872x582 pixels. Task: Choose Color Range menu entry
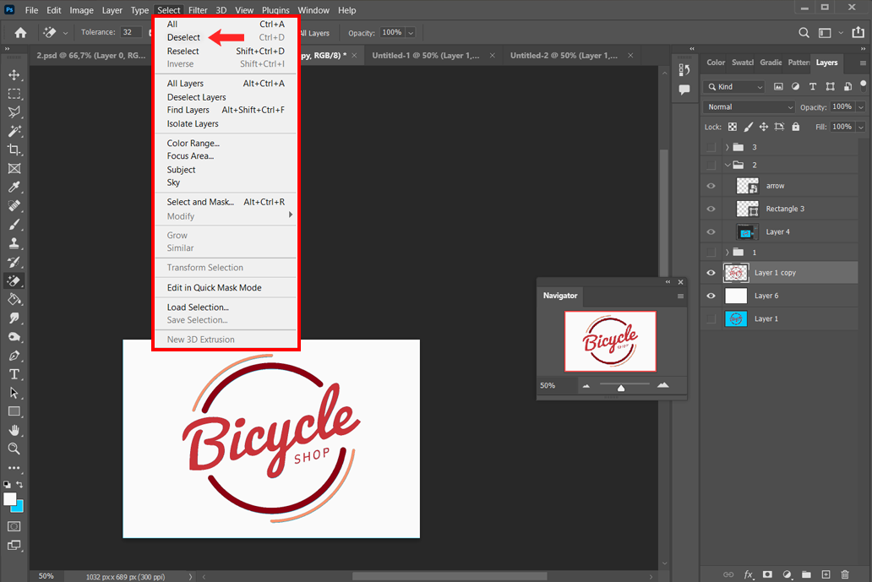(x=193, y=144)
